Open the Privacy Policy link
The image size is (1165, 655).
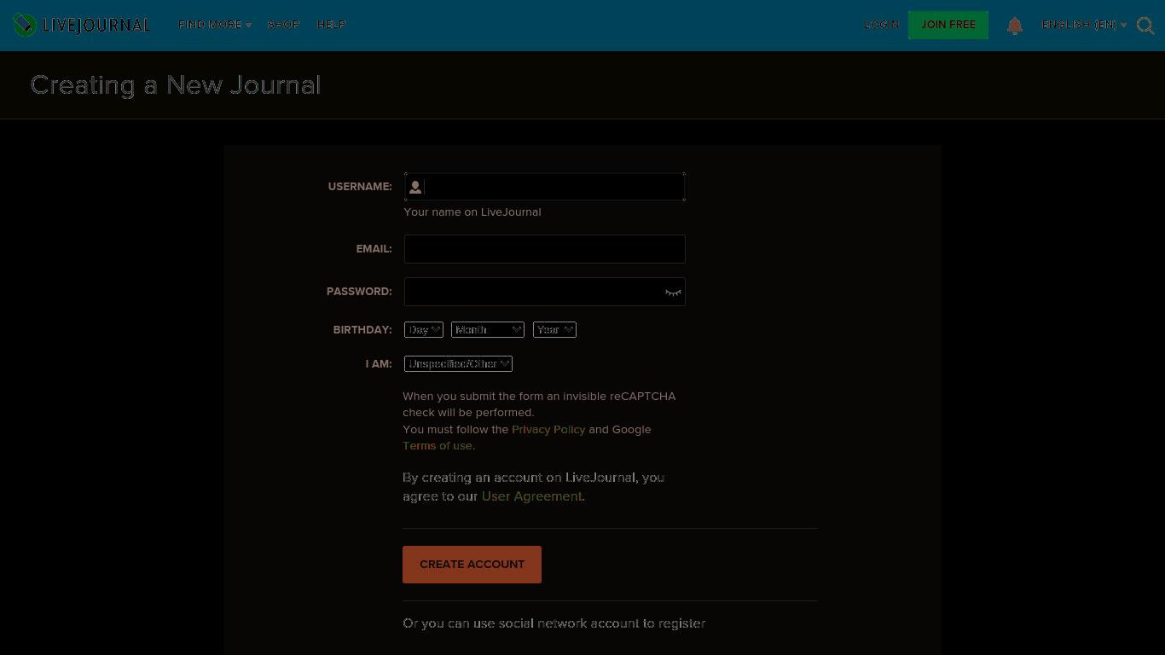[x=548, y=429]
